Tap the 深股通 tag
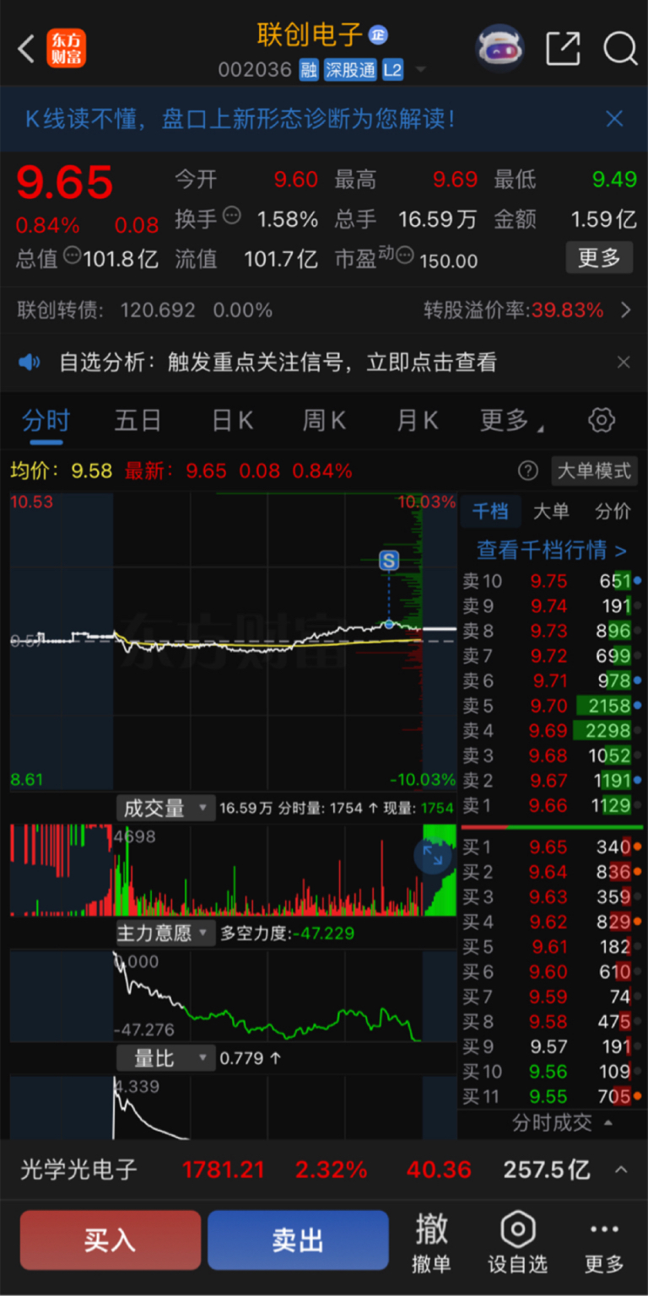Viewport: 648px width, 1296px height. coord(350,70)
